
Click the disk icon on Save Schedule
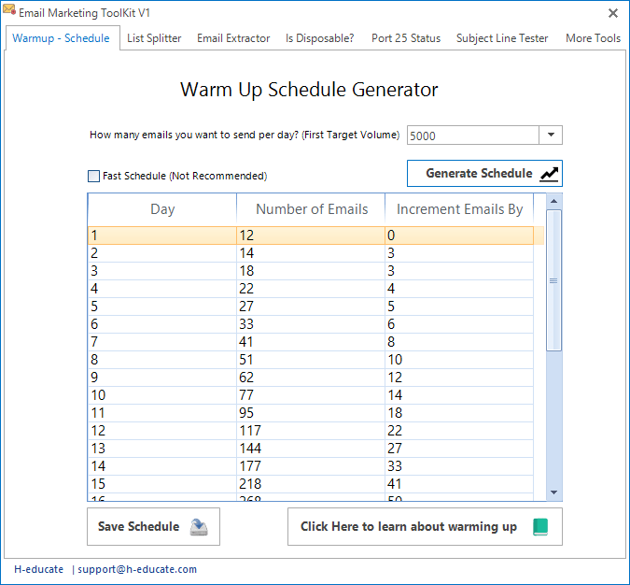(x=199, y=527)
